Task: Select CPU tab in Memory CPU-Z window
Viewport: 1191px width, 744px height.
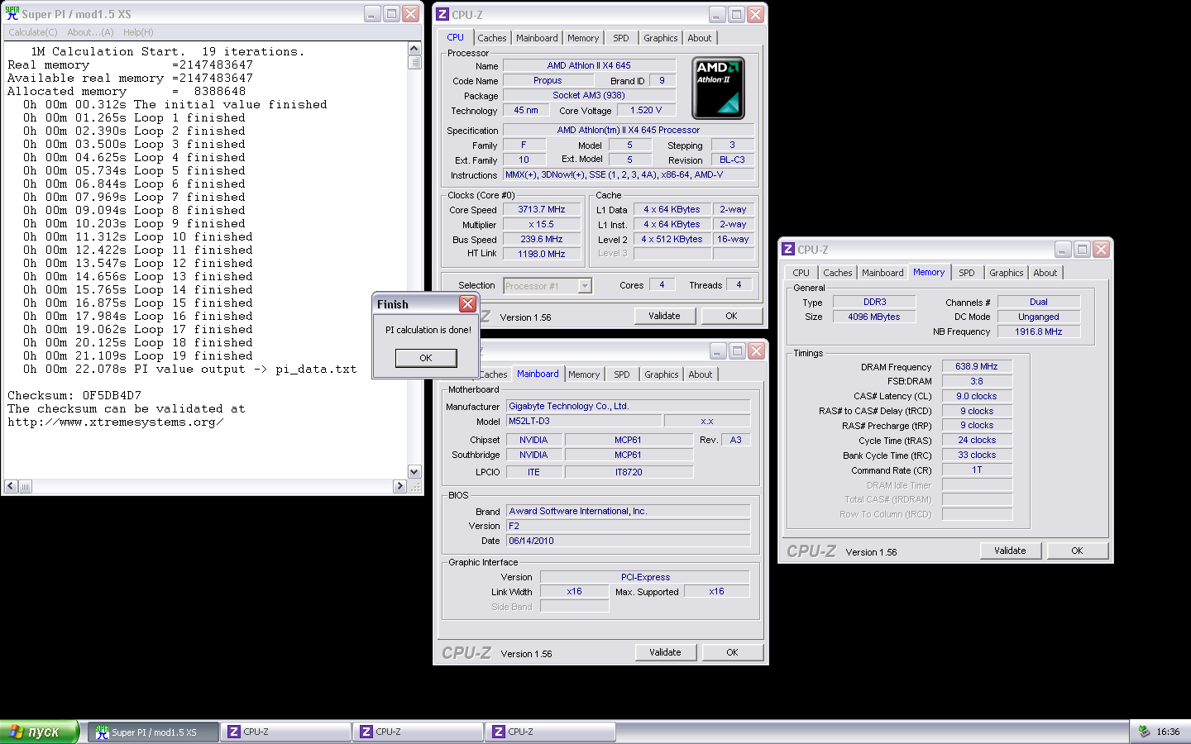Action: point(801,273)
